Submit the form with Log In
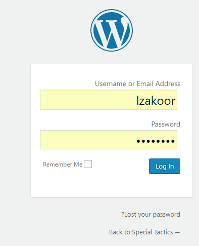199x246 pixels. (x=165, y=166)
